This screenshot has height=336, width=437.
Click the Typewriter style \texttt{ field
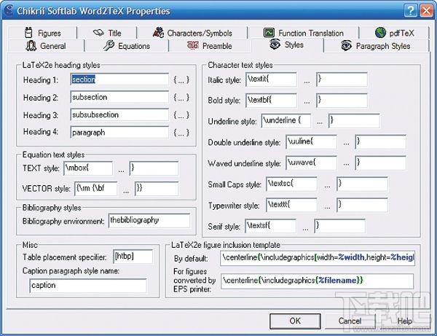tap(291, 205)
